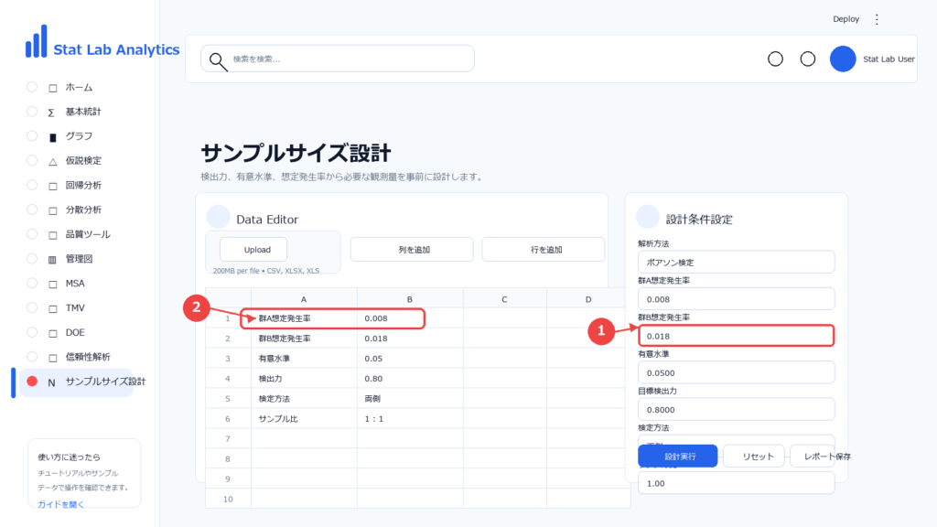Click the リセット button
937x527 pixels.
pyautogui.click(x=755, y=456)
